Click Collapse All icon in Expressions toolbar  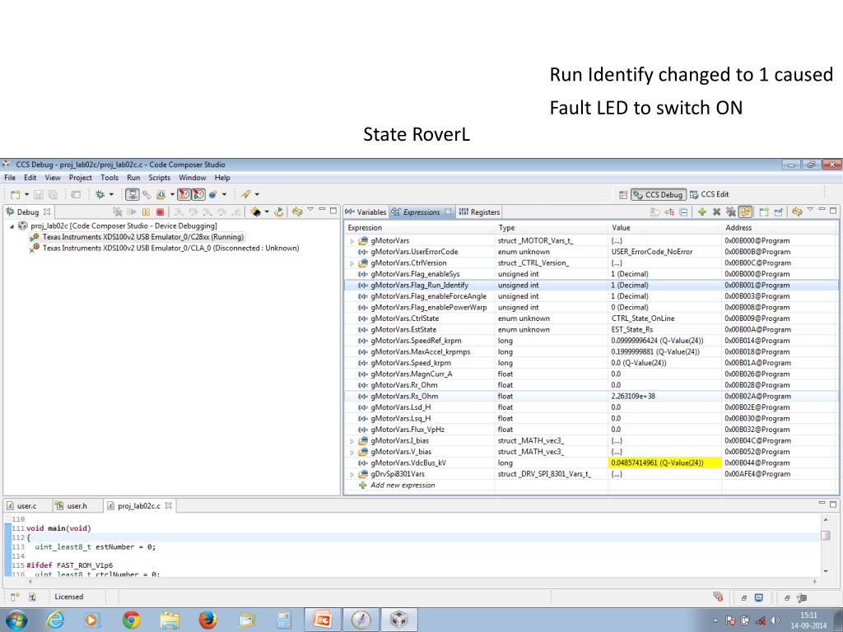(683, 211)
